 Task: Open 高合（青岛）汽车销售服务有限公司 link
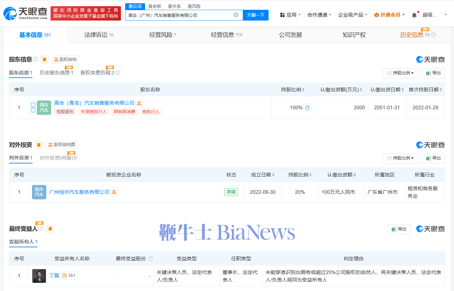coord(94,103)
